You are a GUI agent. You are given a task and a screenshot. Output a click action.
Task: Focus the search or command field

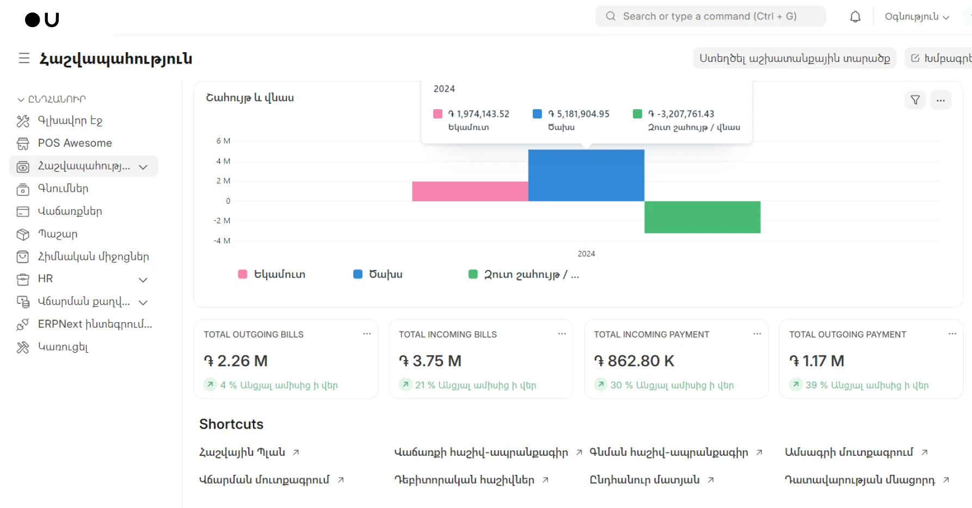710,16
